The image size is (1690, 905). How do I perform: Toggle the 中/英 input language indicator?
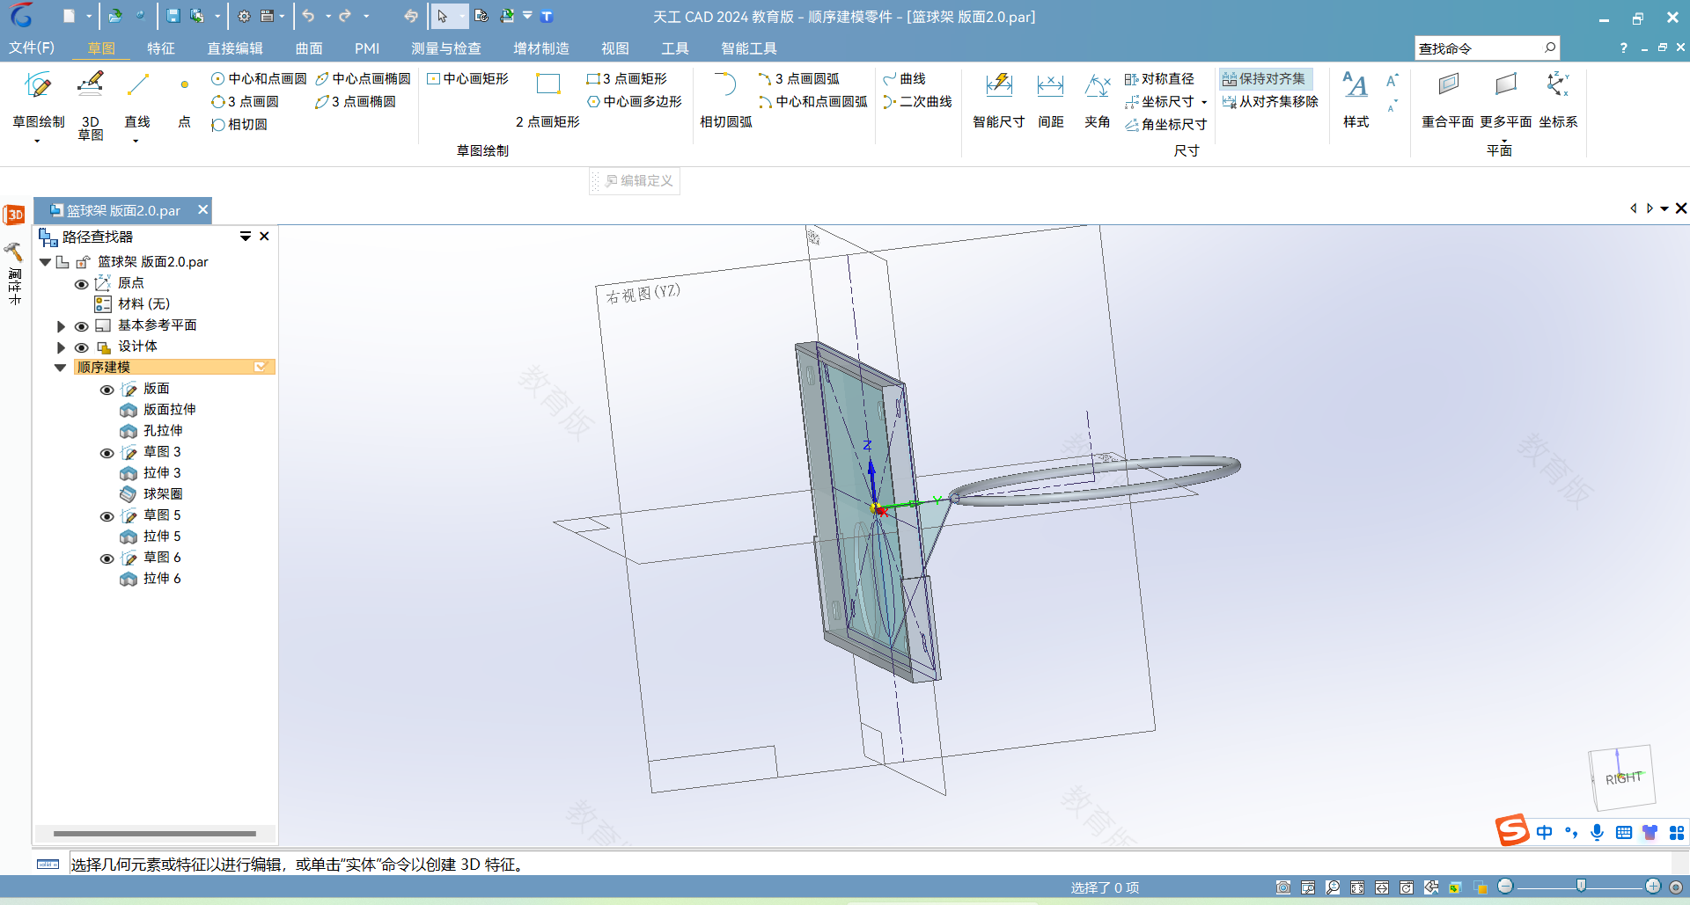pos(1544,832)
